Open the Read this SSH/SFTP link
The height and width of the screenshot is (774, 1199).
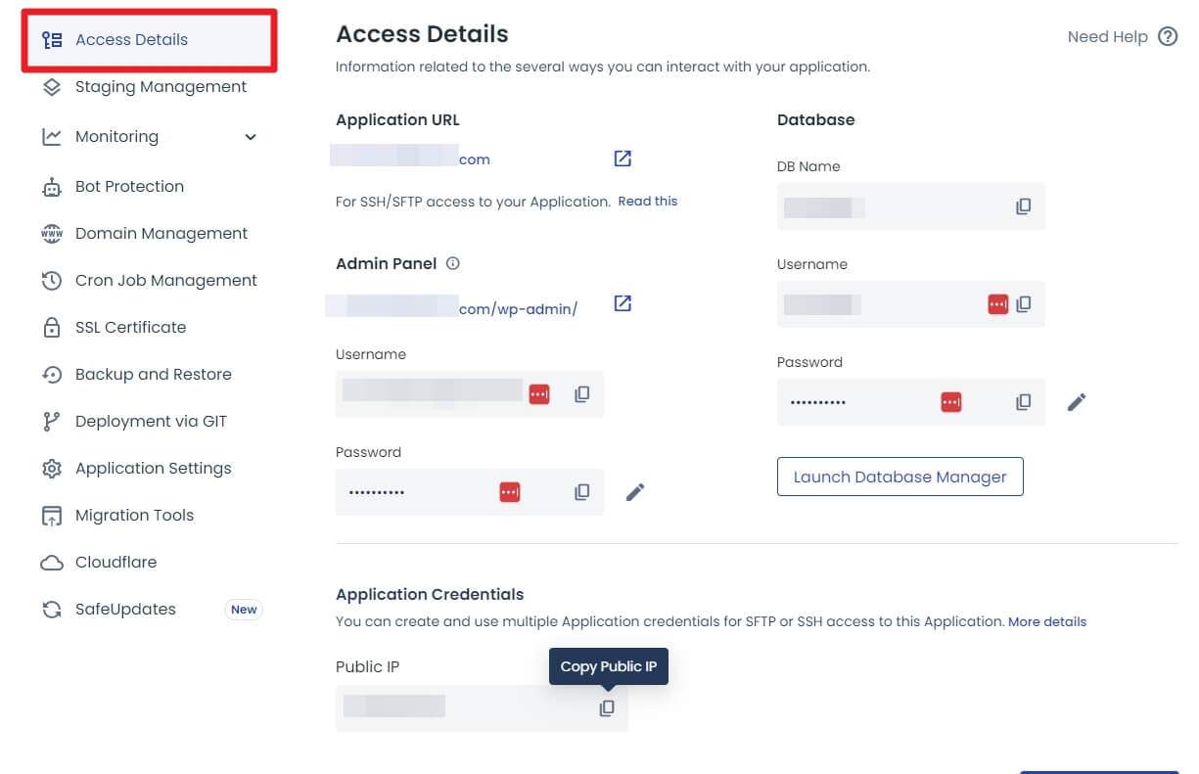click(648, 201)
